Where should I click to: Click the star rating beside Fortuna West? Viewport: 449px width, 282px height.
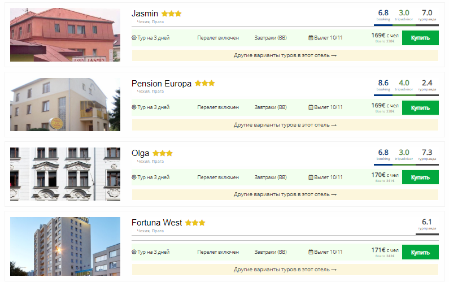pyautogui.click(x=195, y=223)
